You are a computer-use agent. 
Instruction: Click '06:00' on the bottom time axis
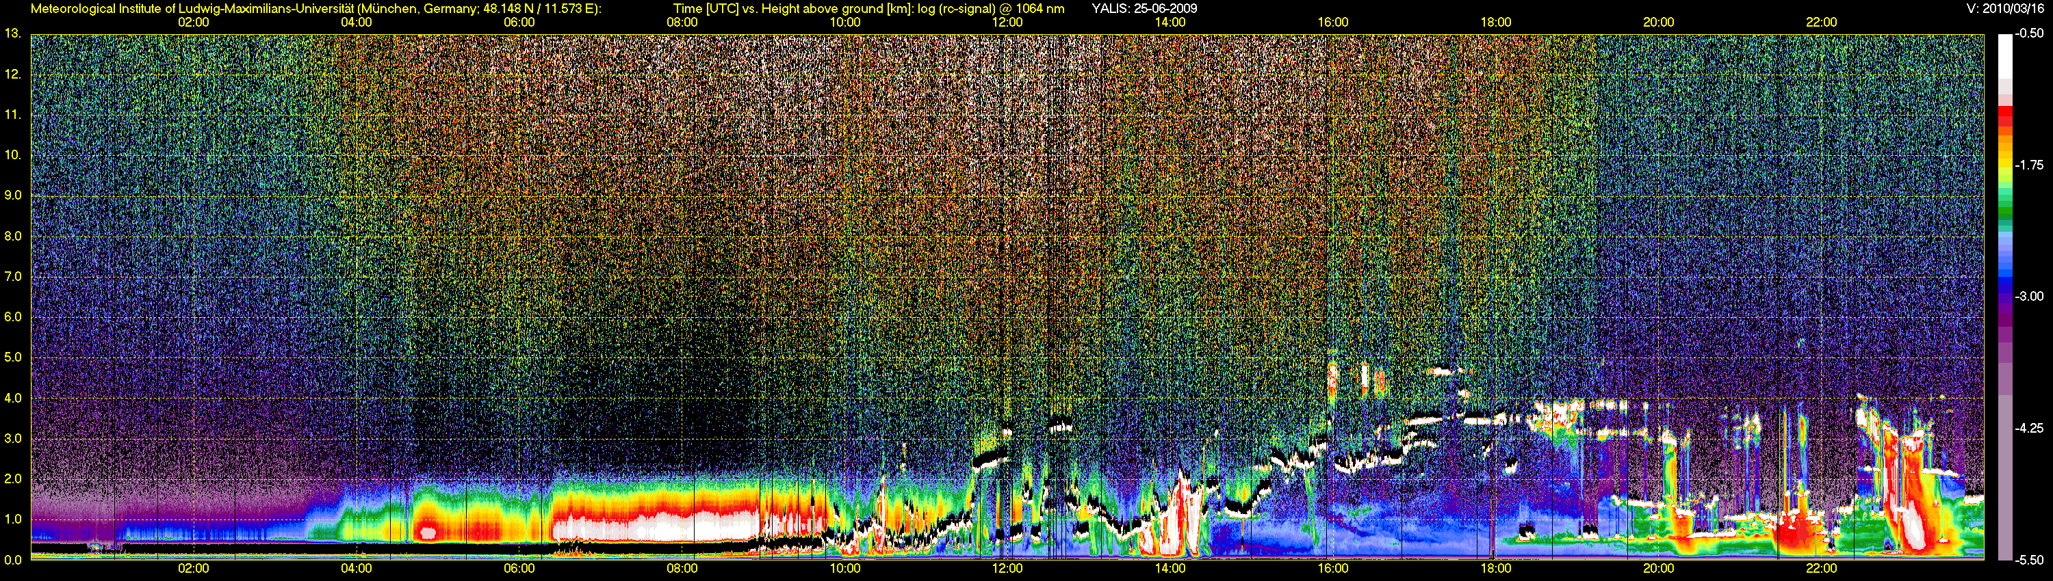coord(519,568)
